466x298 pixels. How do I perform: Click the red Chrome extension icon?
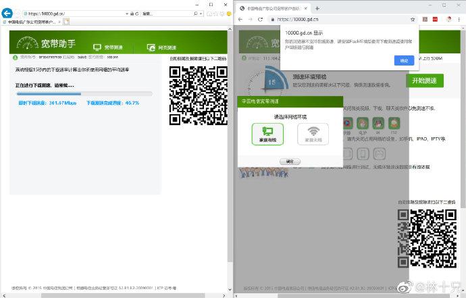click(435, 20)
